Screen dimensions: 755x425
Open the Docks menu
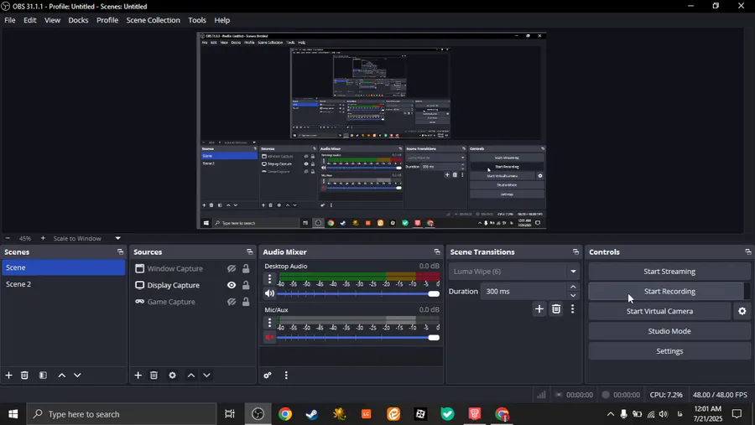(78, 20)
